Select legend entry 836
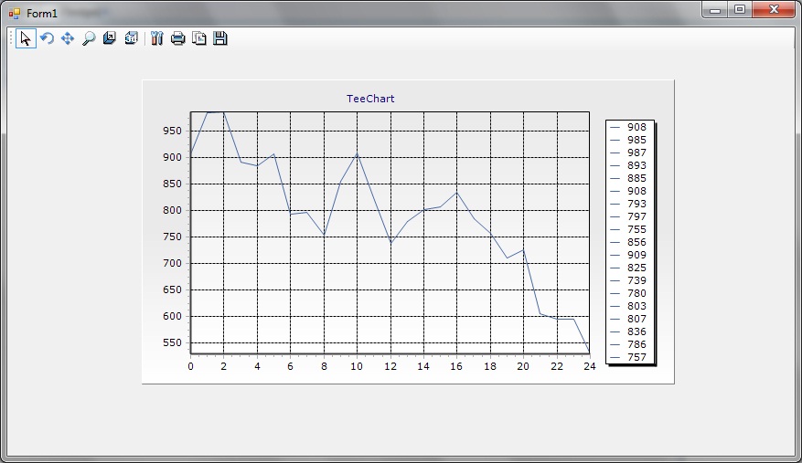 point(636,331)
